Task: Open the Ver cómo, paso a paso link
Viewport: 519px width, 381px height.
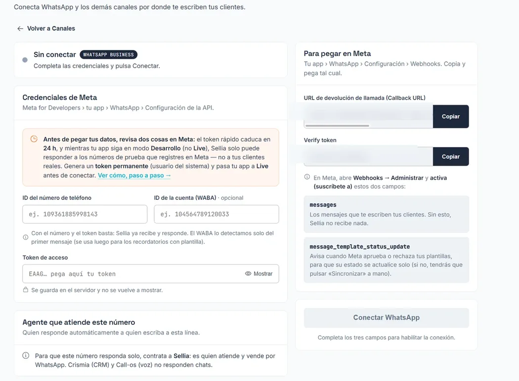Action: [x=134, y=176]
